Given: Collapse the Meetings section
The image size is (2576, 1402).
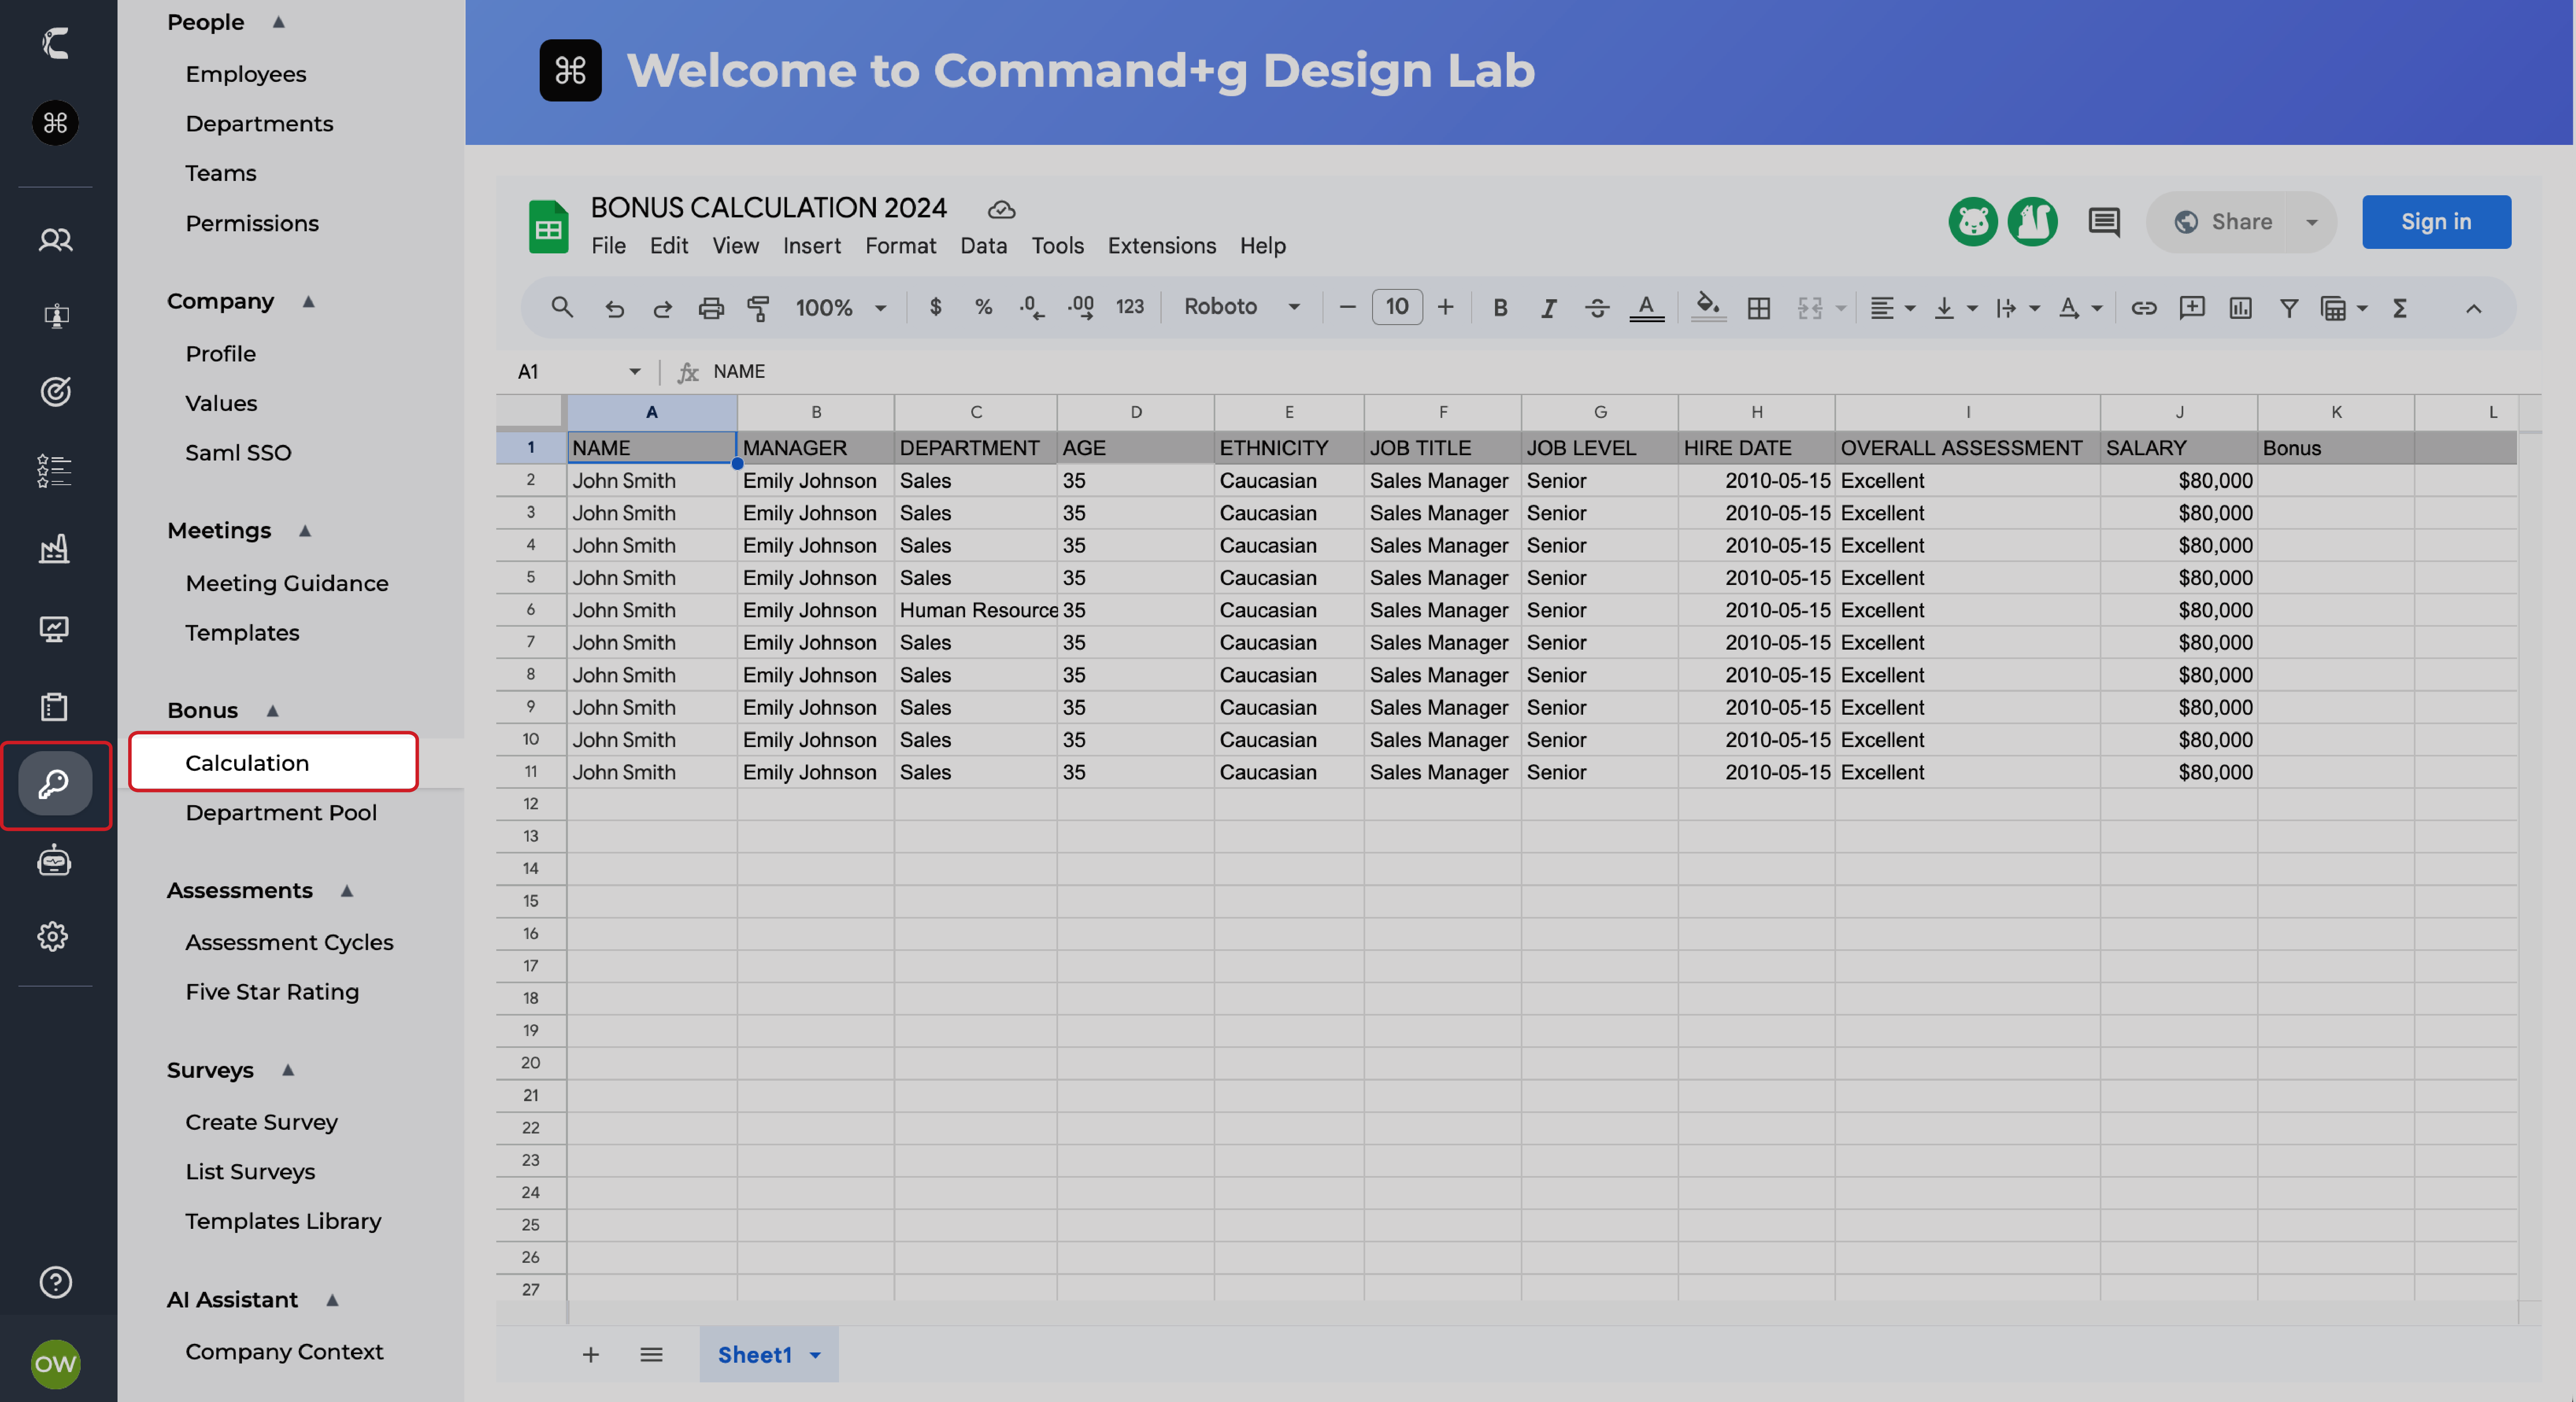Looking at the screenshot, I should 305,530.
